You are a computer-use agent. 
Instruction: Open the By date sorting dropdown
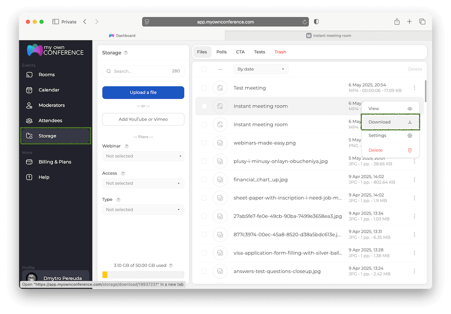(x=261, y=69)
